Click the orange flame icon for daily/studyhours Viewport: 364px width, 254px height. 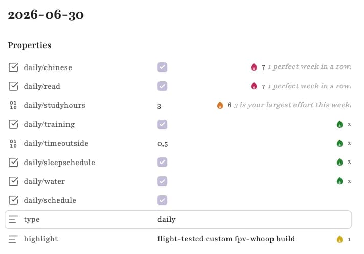click(220, 105)
